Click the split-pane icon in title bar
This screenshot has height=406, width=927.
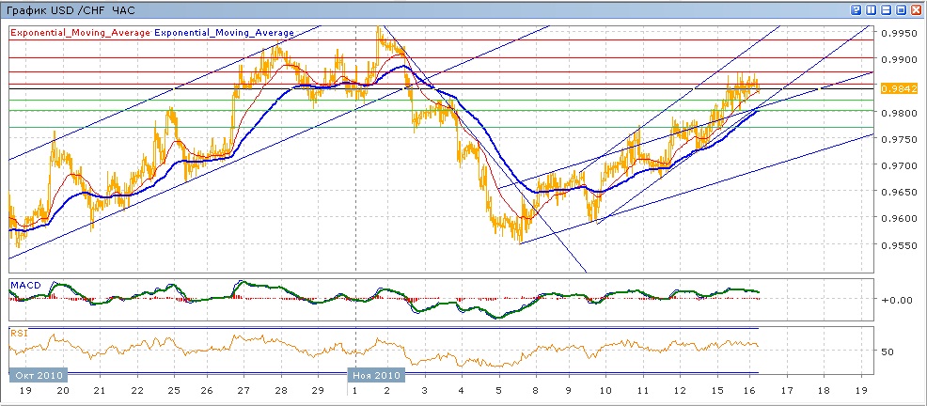tap(886, 9)
